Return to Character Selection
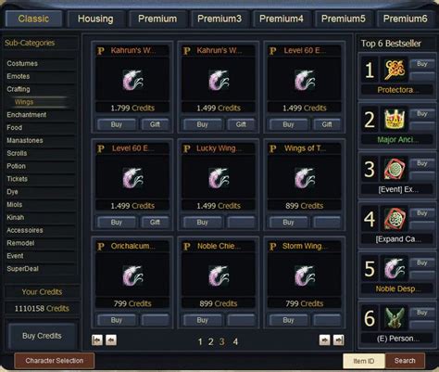Viewport: 439px width, 372px height. [x=55, y=361]
